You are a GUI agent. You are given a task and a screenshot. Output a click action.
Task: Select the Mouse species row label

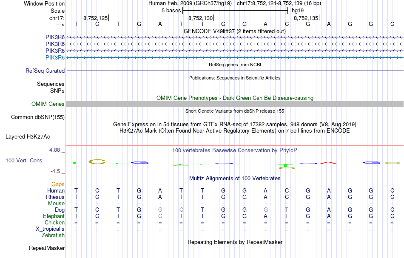[x=56, y=204]
